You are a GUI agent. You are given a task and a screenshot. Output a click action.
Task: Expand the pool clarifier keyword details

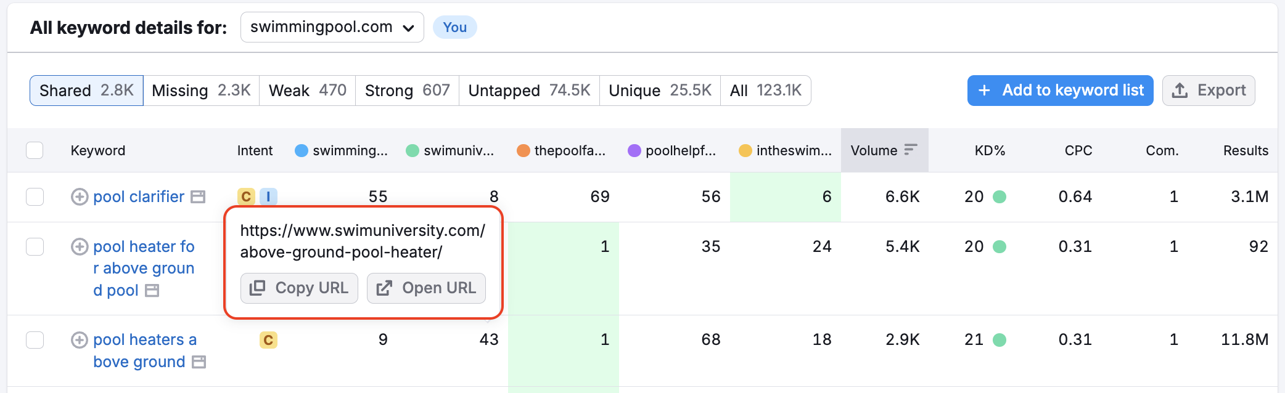(x=79, y=197)
